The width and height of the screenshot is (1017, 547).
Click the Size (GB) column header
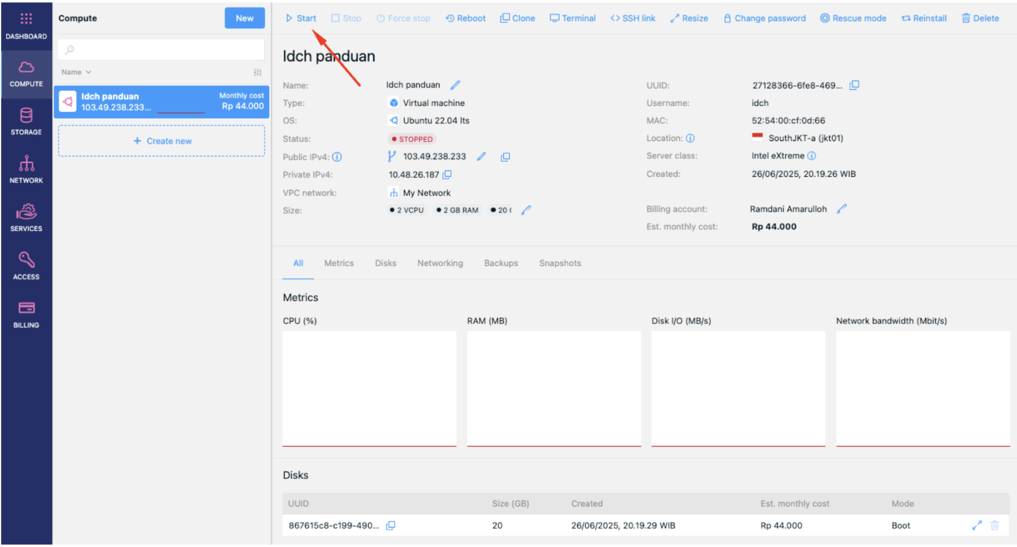click(x=511, y=504)
